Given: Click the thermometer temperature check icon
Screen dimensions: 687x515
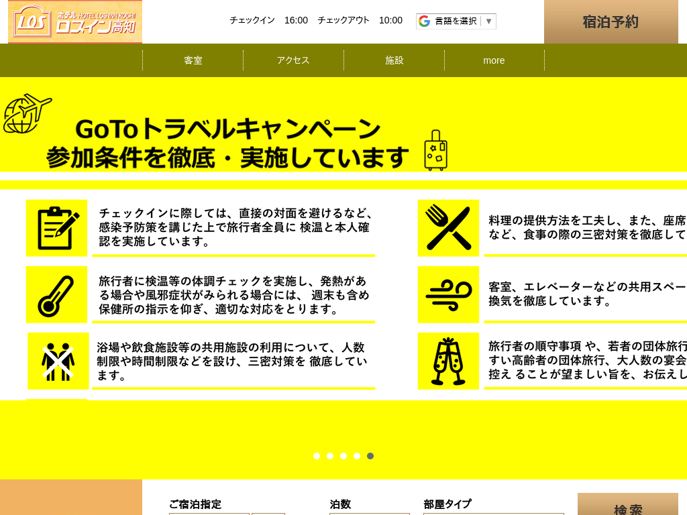Looking at the screenshot, I should point(56,295).
